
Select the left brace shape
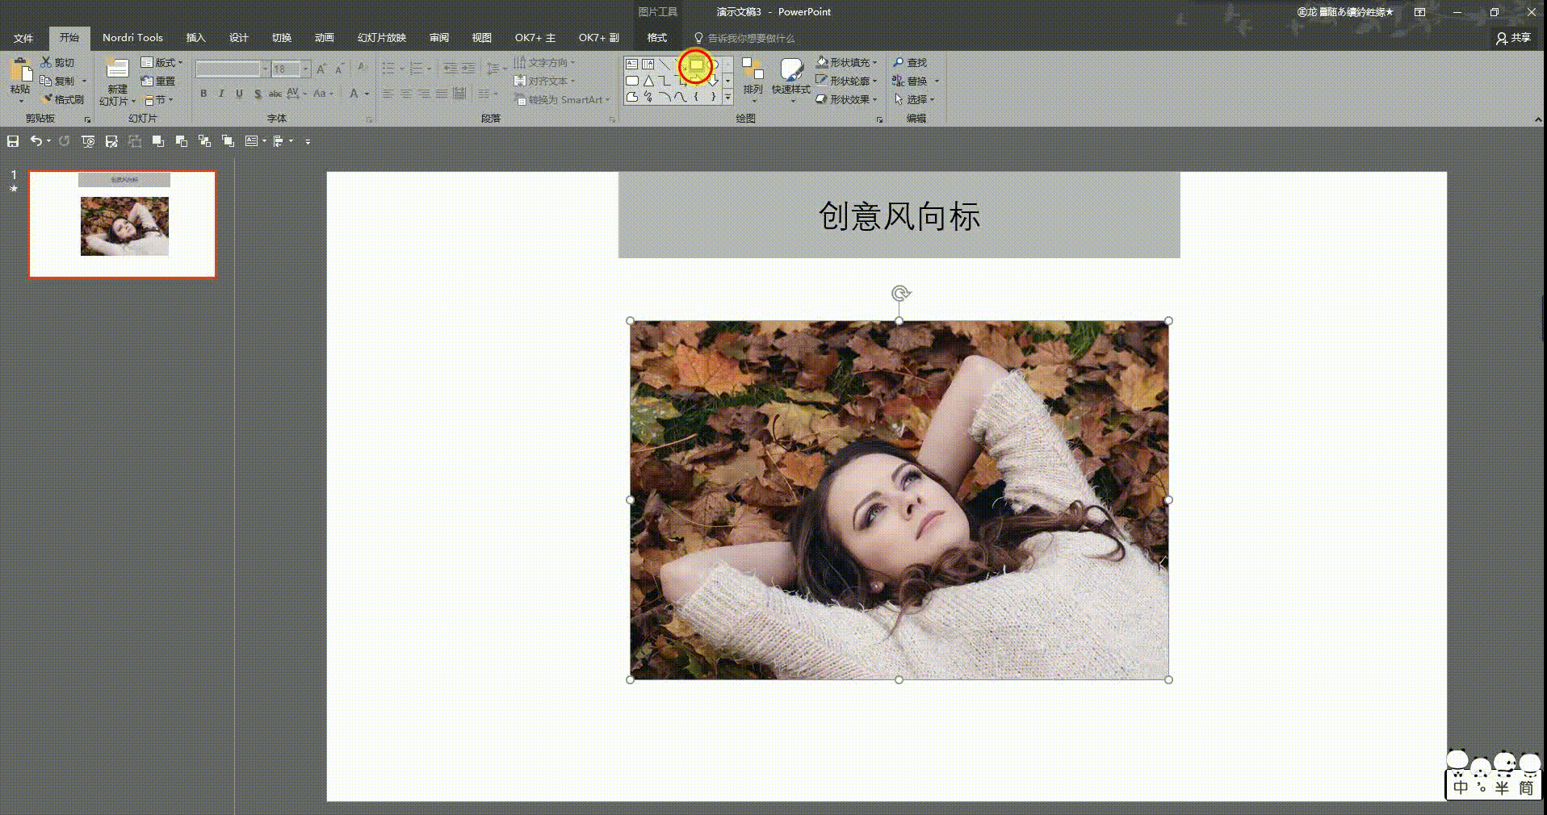point(696,97)
